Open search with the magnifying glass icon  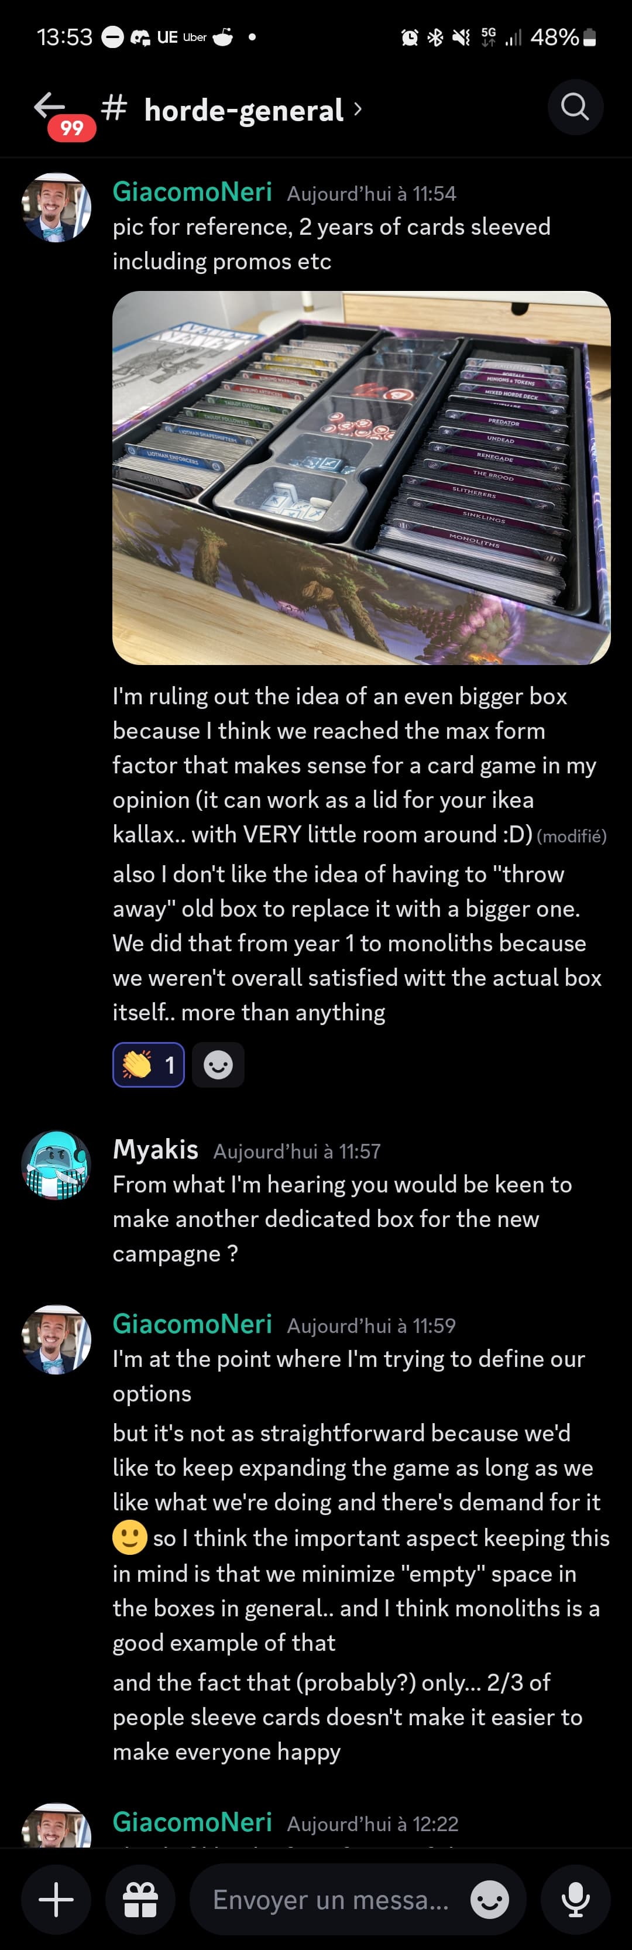[575, 108]
